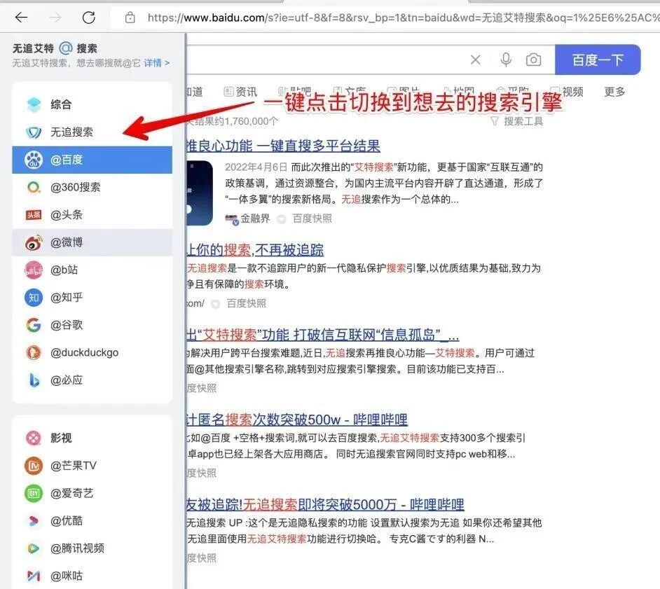This screenshot has width=660, height=589.
Task: Click the red 头条 icon
Action: click(34, 215)
